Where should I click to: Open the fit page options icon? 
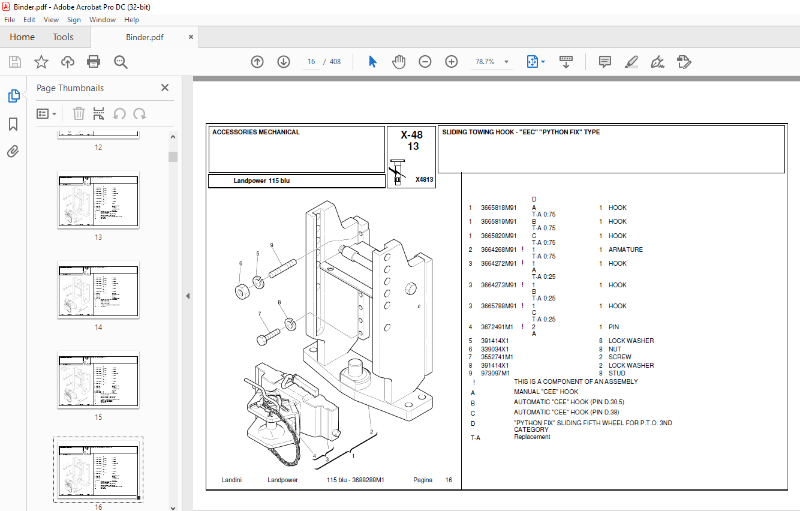click(x=532, y=62)
